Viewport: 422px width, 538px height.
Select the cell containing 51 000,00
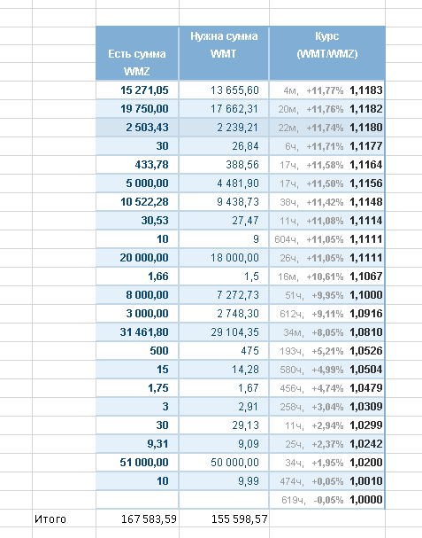point(137,462)
